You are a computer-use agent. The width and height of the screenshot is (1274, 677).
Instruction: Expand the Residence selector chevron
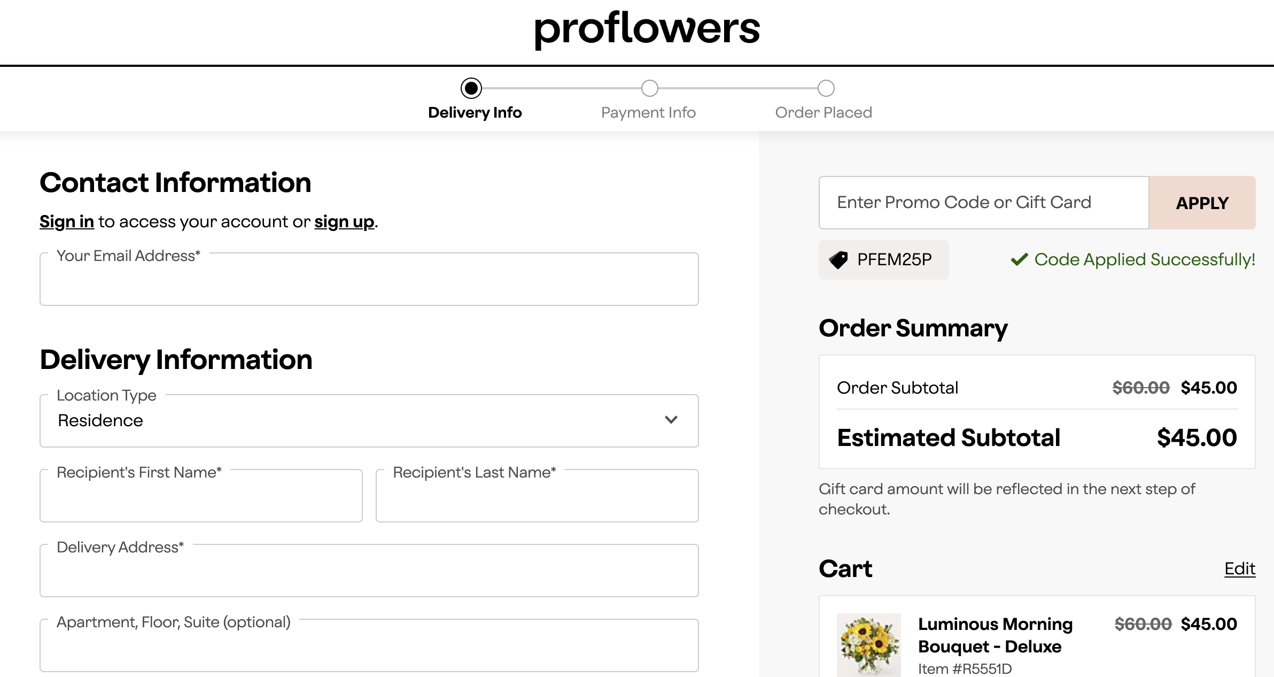672,420
